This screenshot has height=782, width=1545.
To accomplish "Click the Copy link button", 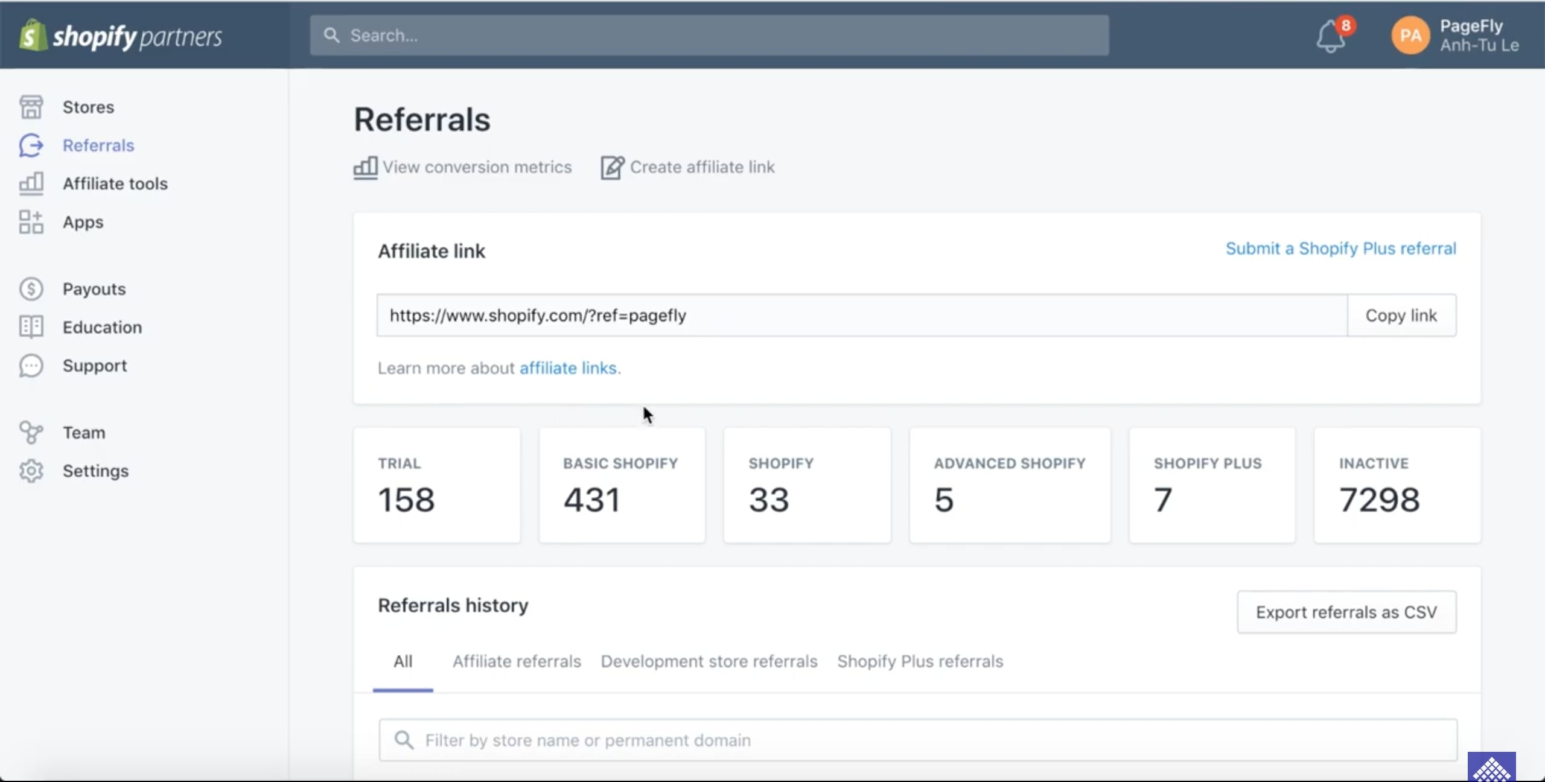I will click(x=1401, y=315).
